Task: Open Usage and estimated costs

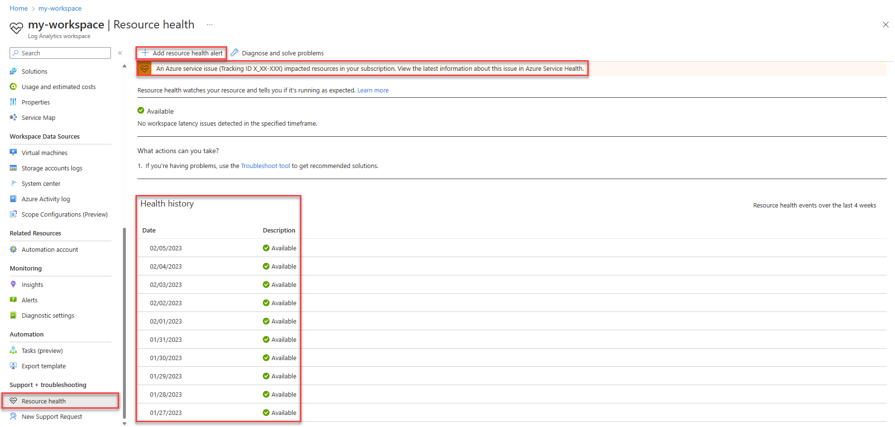Action: 58,87
